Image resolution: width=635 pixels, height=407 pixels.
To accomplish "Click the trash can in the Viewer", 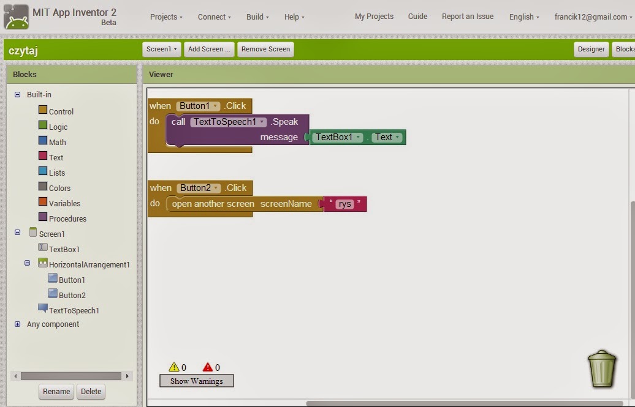I will pos(601,369).
